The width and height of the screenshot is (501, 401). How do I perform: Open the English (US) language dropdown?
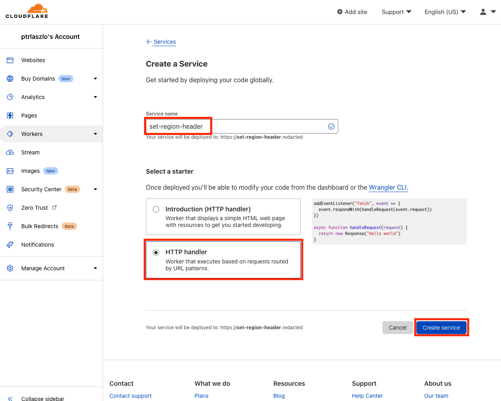click(x=445, y=12)
